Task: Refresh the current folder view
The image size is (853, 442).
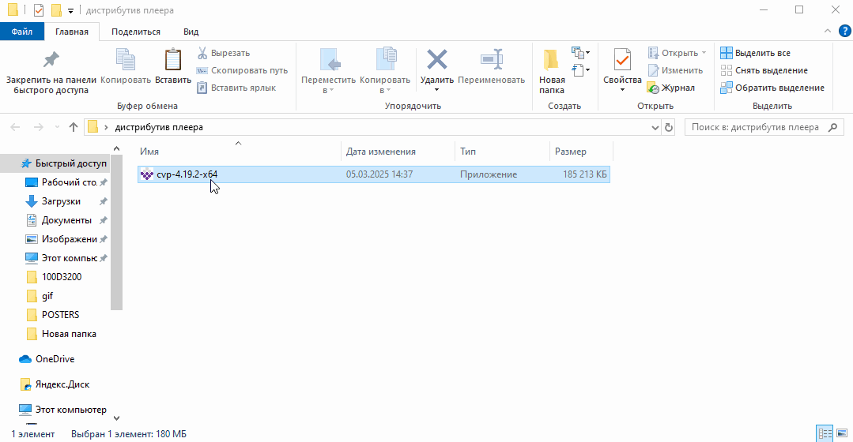Action: tap(669, 127)
